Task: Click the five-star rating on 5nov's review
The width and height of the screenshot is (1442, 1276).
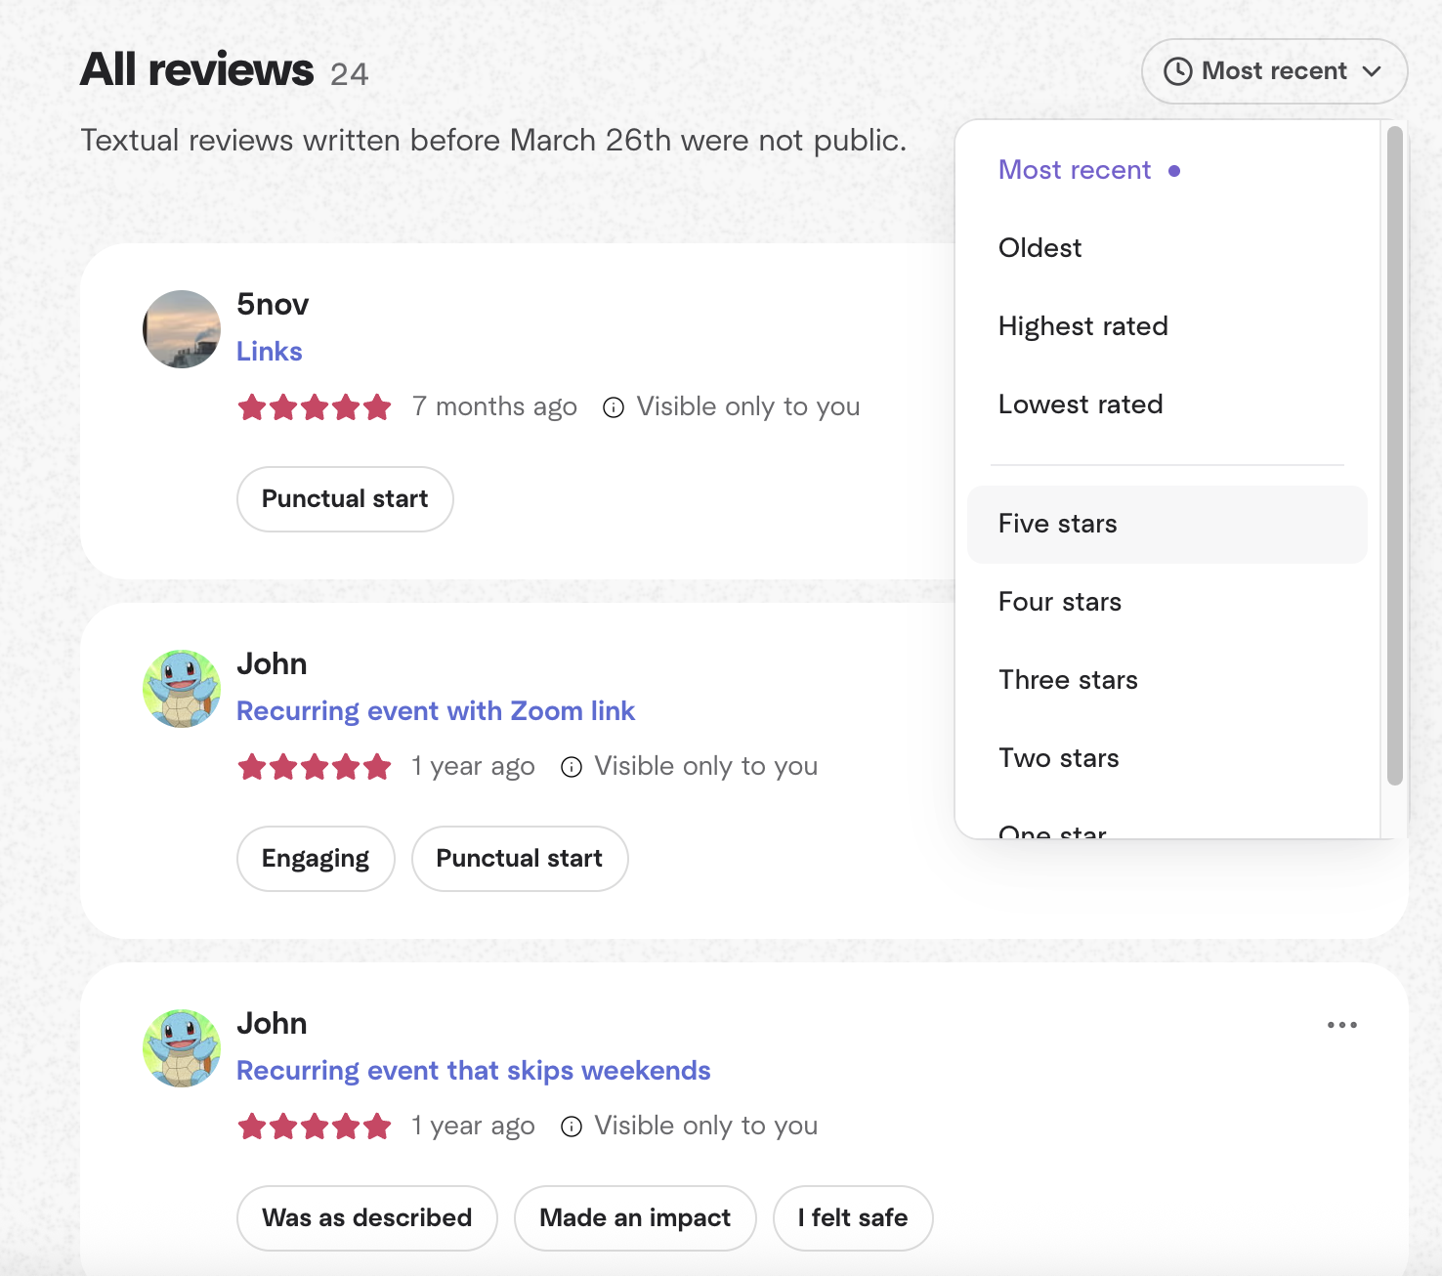Action: click(x=315, y=407)
